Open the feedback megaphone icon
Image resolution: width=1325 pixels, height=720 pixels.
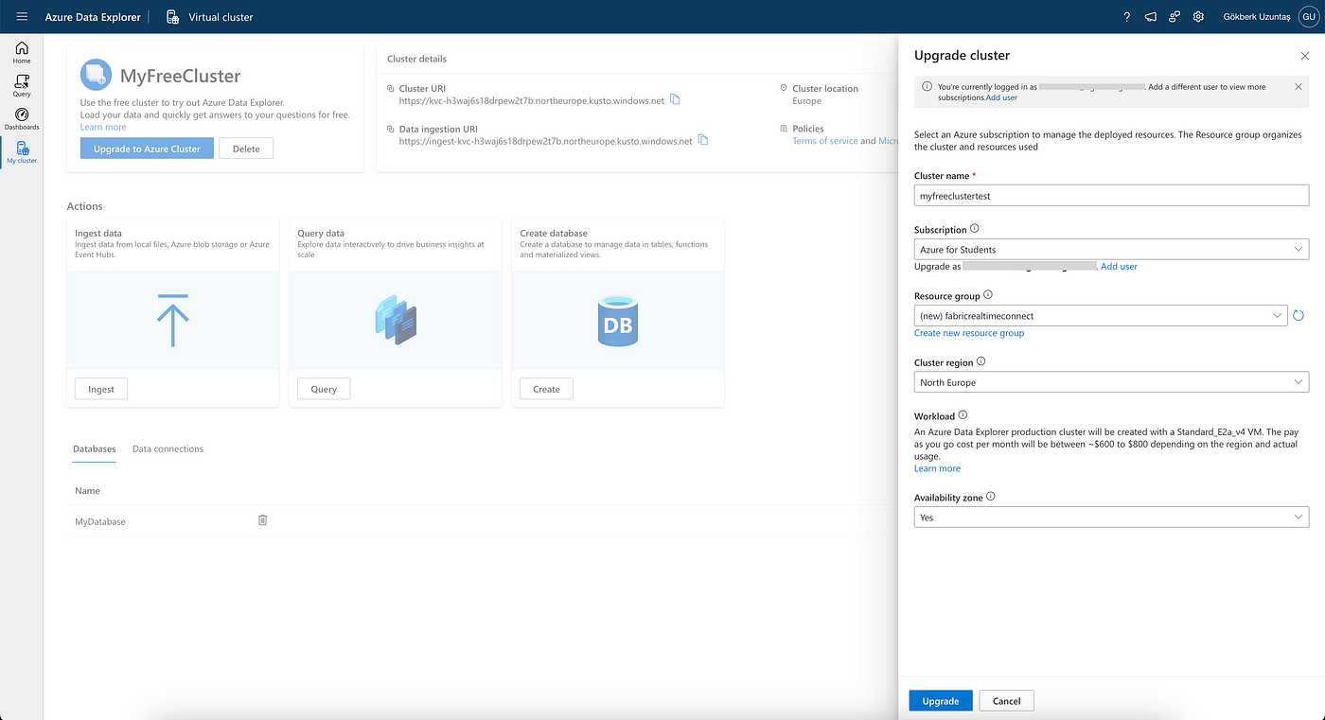coord(1151,16)
